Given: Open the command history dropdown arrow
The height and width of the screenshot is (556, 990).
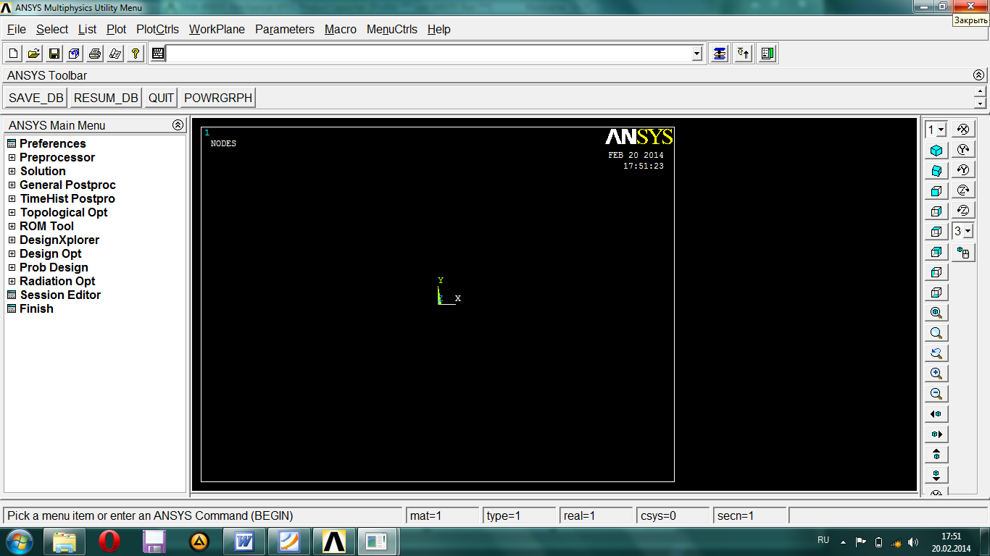Looking at the screenshot, I should pos(697,54).
